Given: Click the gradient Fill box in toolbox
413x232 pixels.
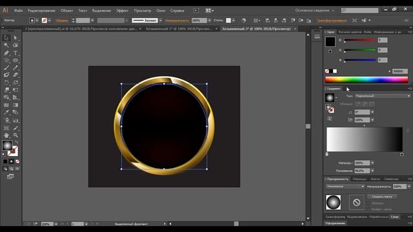Looking at the screenshot, I should coord(7,146).
